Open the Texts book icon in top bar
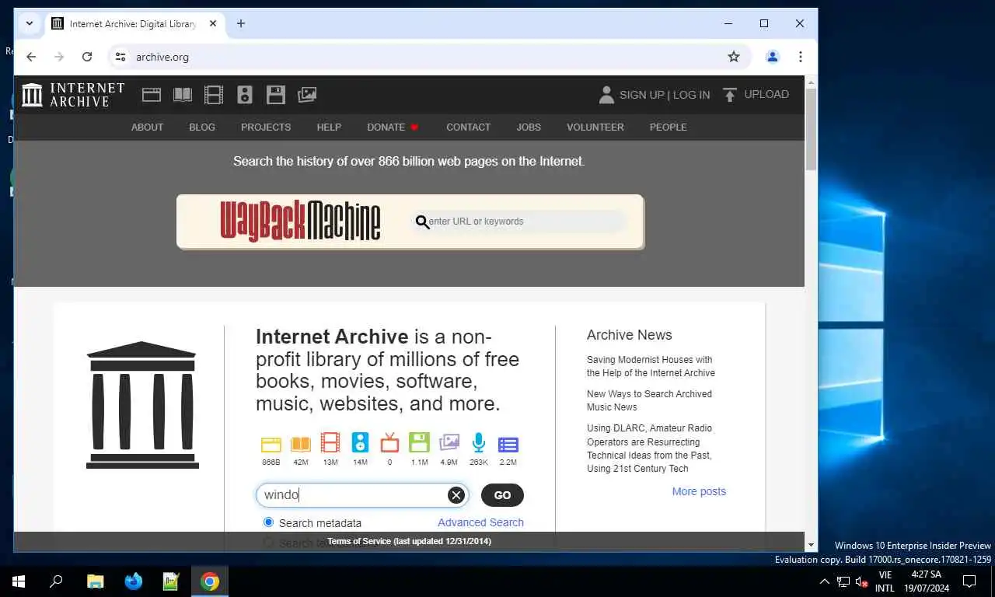 click(x=183, y=95)
